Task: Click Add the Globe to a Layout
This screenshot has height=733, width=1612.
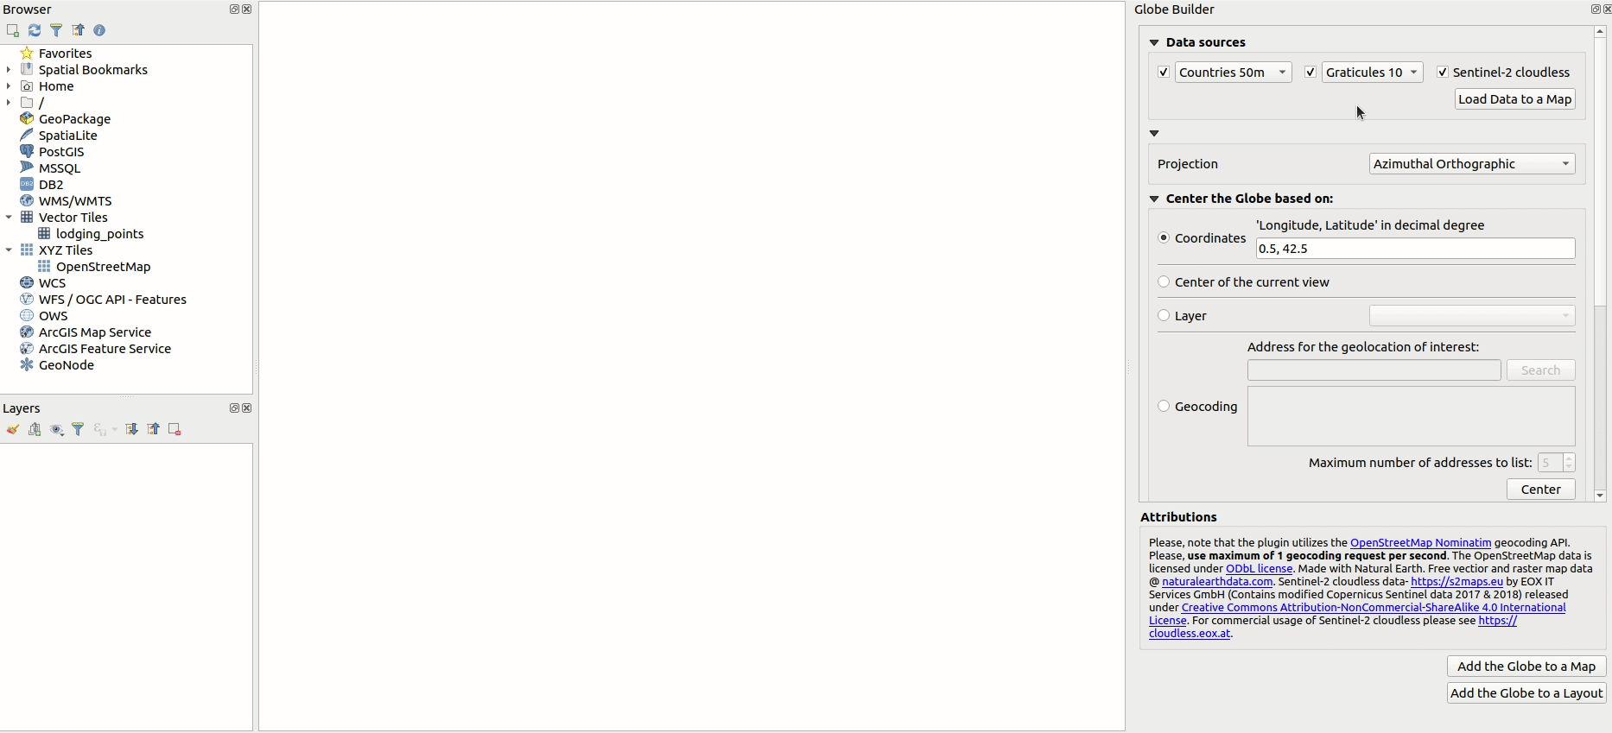Action: (x=1526, y=693)
